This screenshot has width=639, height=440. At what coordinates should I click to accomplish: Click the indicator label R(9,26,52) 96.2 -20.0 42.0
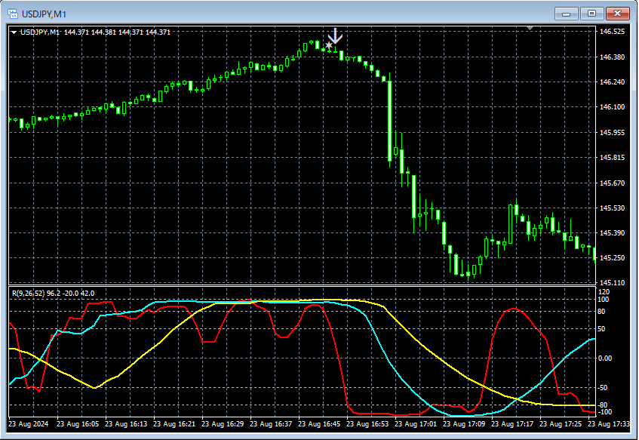[x=54, y=293]
